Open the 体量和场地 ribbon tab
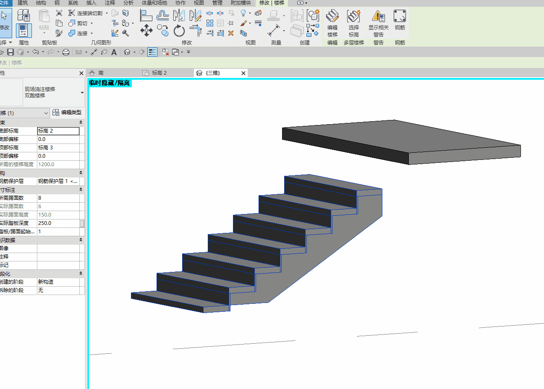Screen dimensions: 544x389 [x=154, y=3]
